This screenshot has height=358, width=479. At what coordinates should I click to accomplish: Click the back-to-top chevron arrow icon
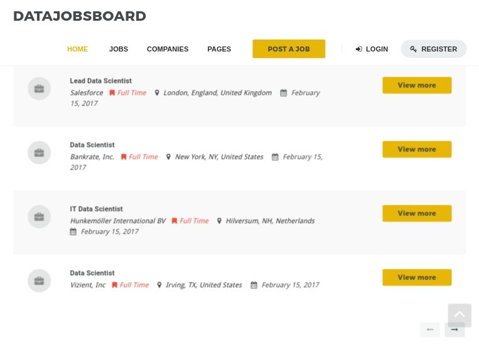[x=460, y=315]
